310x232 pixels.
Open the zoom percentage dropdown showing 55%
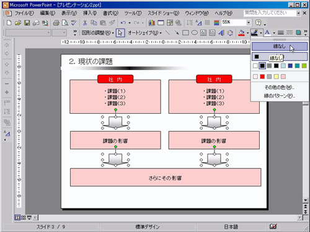coord(249,22)
